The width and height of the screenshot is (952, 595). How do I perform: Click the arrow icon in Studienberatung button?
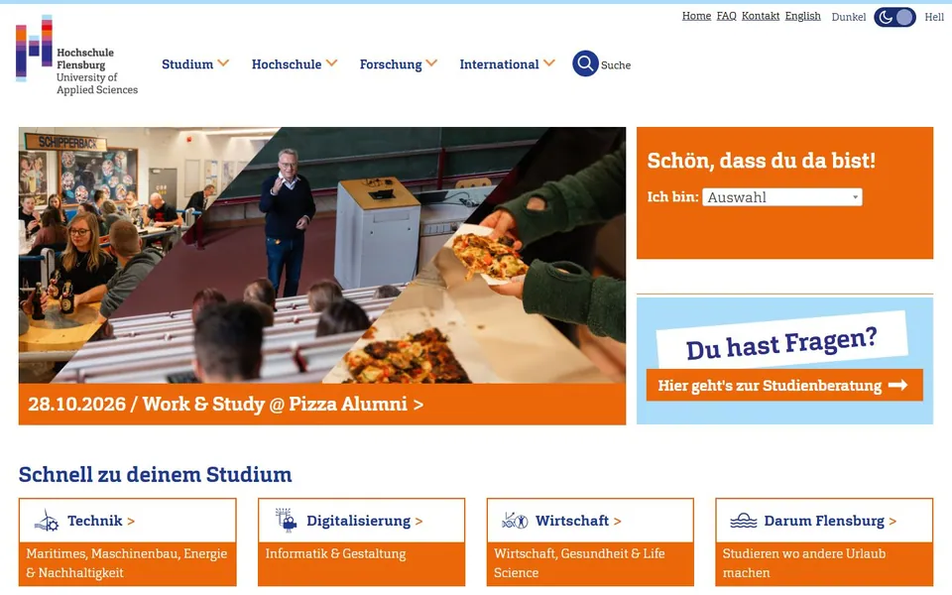898,385
